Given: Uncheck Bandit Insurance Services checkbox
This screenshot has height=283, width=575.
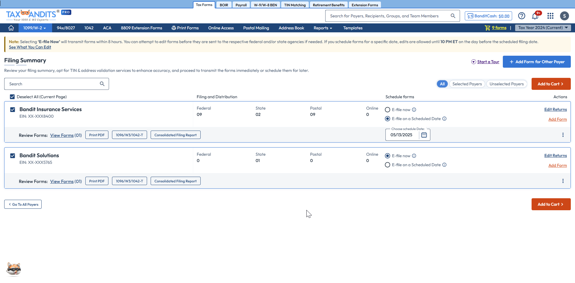Looking at the screenshot, I should click(13, 110).
